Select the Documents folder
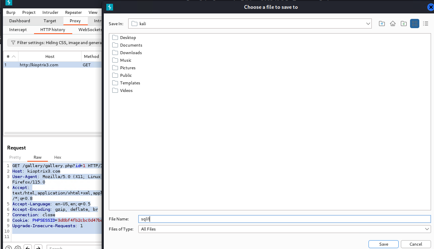Viewport: 434px width, 249px height. click(127, 45)
